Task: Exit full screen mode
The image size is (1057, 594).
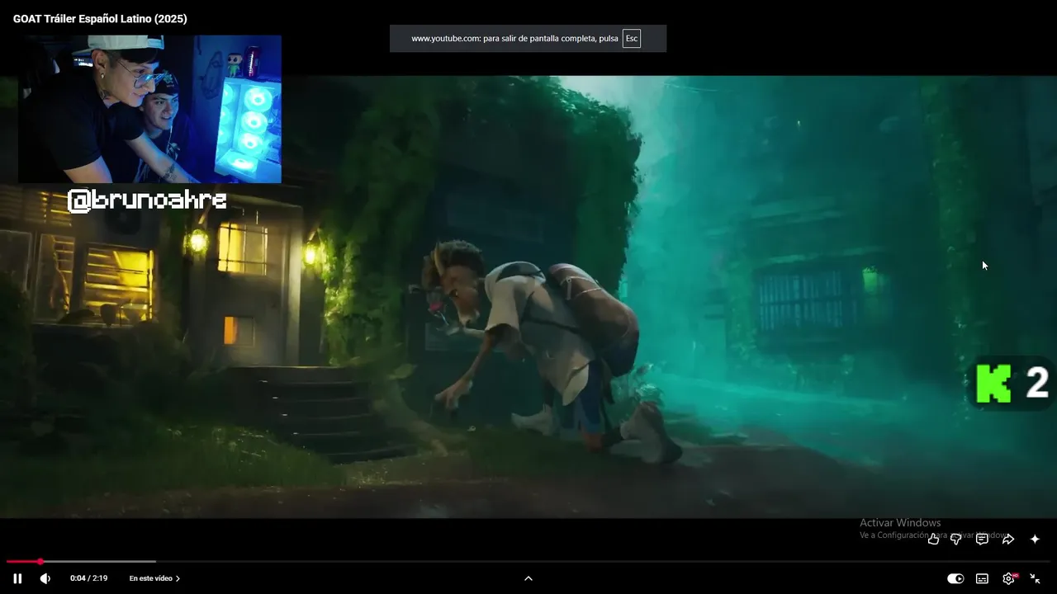Action: tap(1035, 578)
